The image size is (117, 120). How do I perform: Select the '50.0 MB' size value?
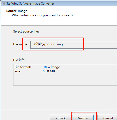click(49, 71)
